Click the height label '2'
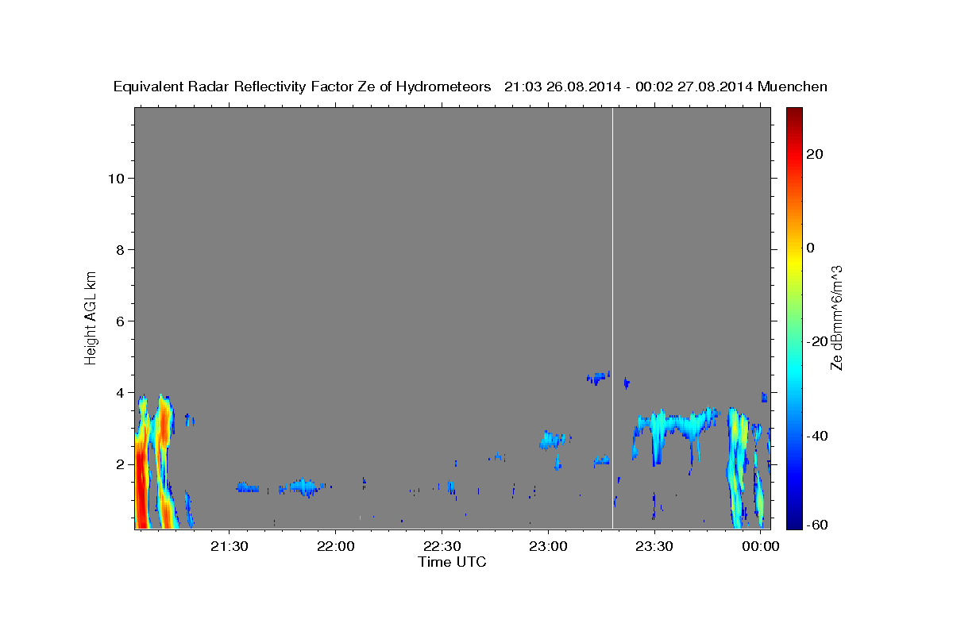 click(x=121, y=464)
